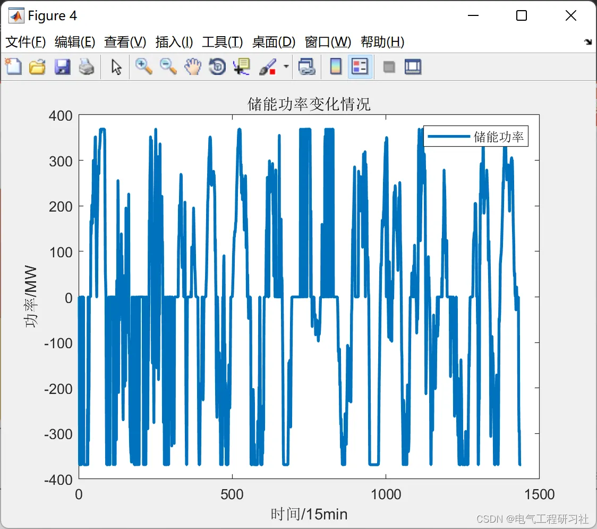Expand toolbar overflow arrow at top right

589,41
